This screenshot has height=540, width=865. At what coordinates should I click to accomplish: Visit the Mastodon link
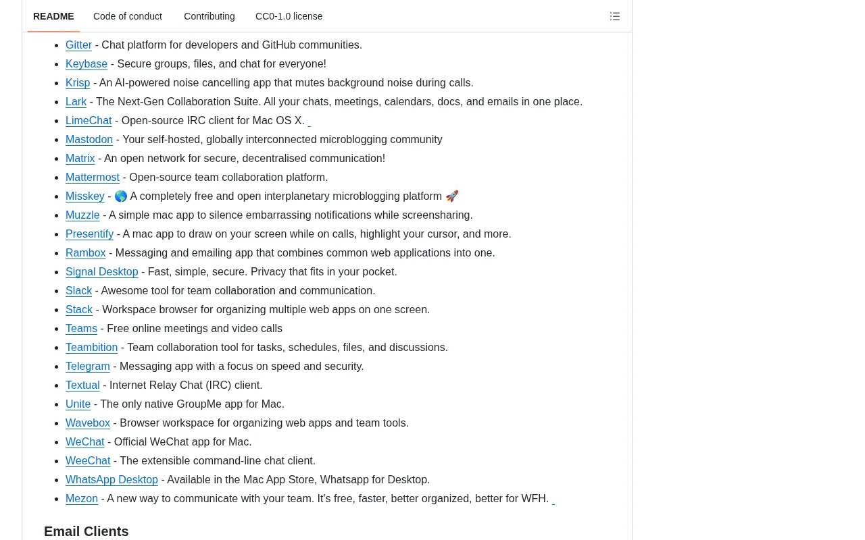coord(89,140)
